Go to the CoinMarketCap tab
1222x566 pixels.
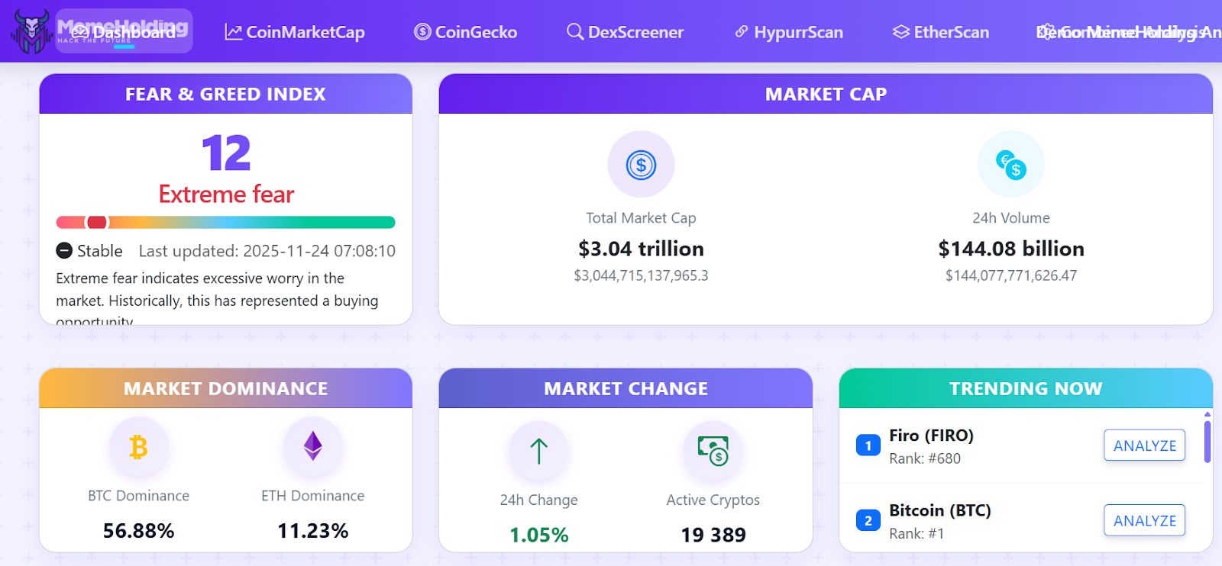click(295, 32)
